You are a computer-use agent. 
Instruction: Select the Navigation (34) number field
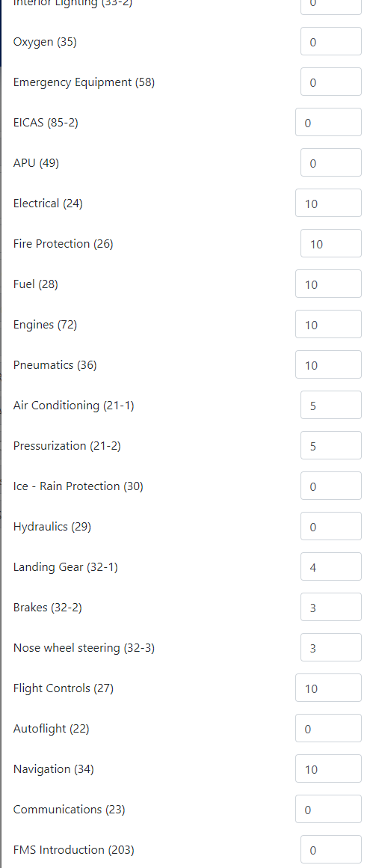329,769
